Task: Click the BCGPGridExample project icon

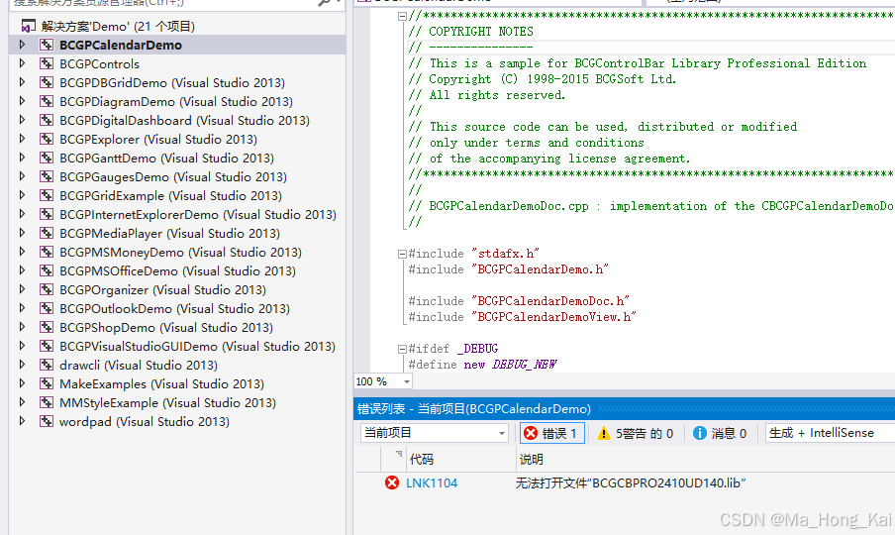Action: (47, 195)
